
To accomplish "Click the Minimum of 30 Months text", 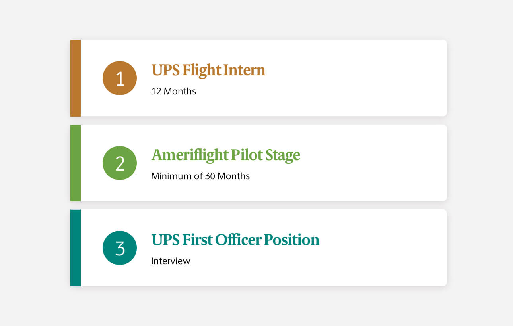I will click(200, 176).
